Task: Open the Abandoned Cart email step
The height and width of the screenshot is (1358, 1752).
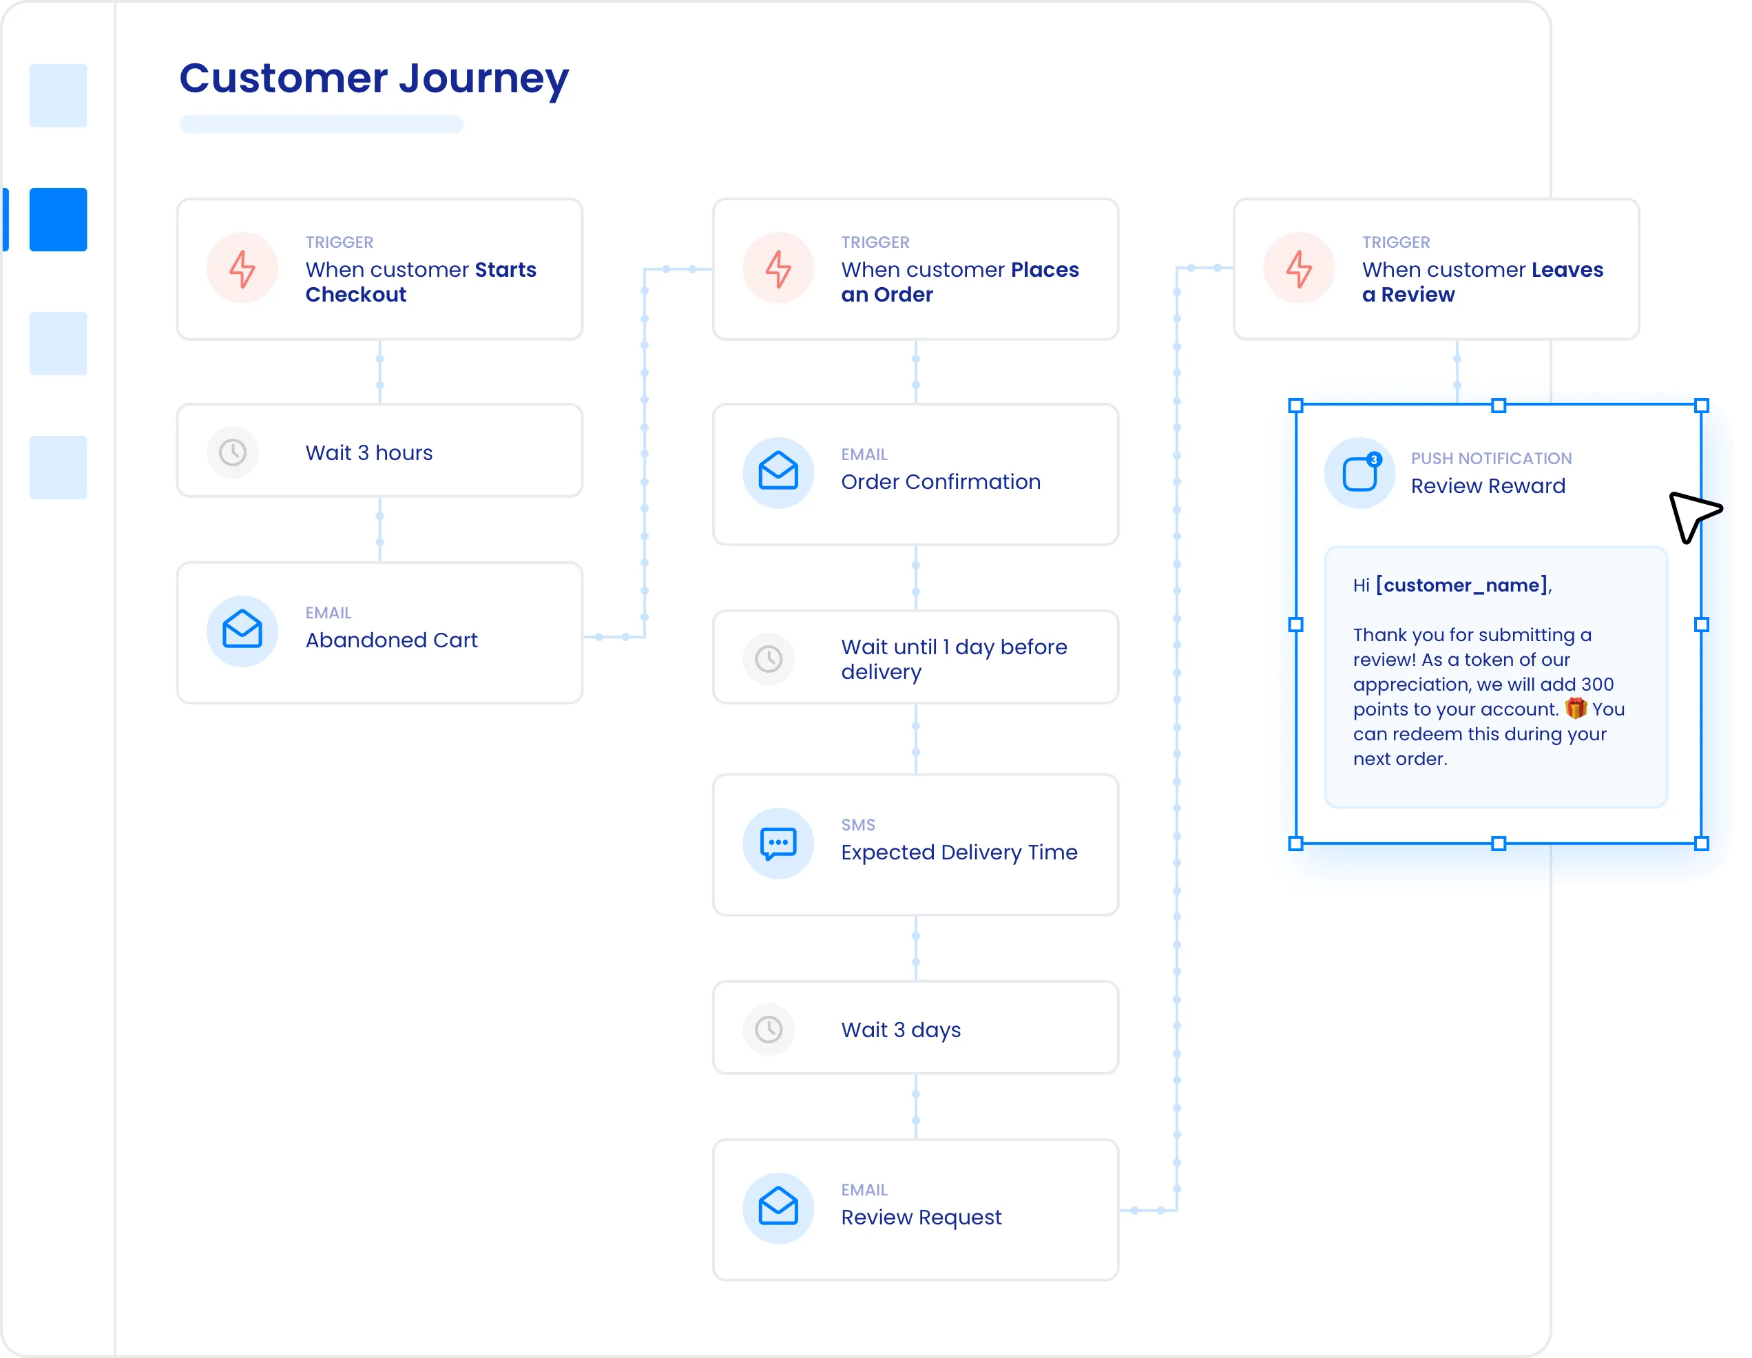Action: (379, 633)
